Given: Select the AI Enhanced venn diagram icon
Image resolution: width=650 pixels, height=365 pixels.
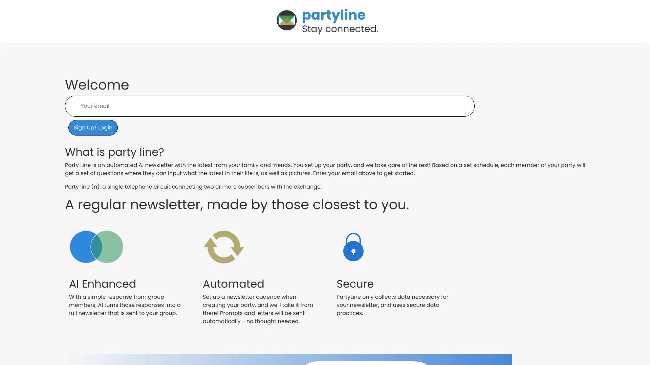Looking at the screenshot, I should pyautogui.click(x=96, y=247).
